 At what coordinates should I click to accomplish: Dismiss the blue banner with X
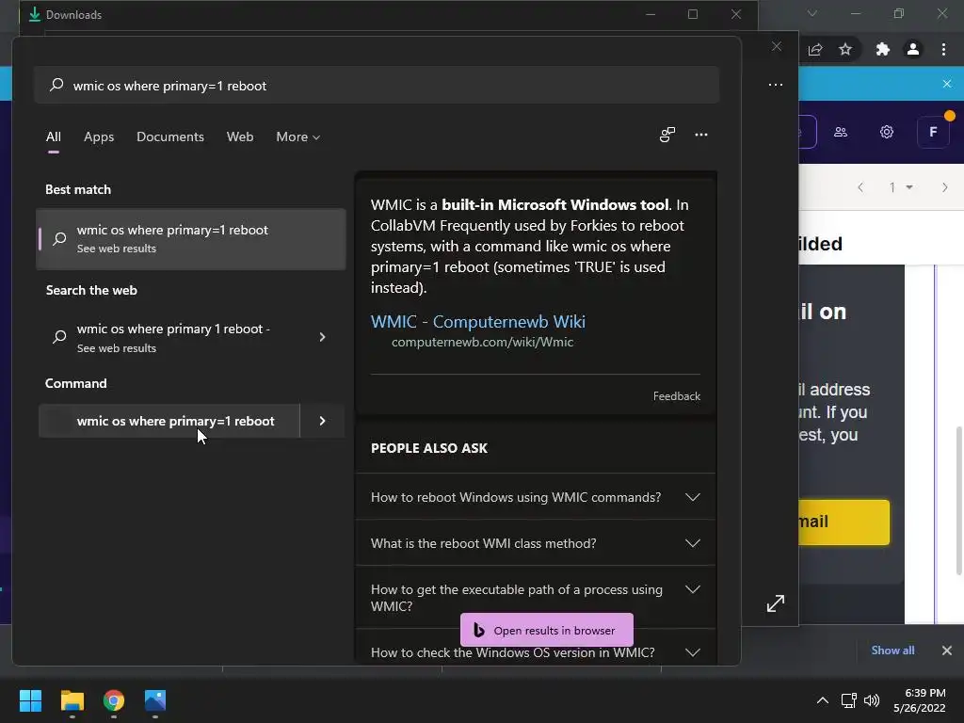(947, 84)
